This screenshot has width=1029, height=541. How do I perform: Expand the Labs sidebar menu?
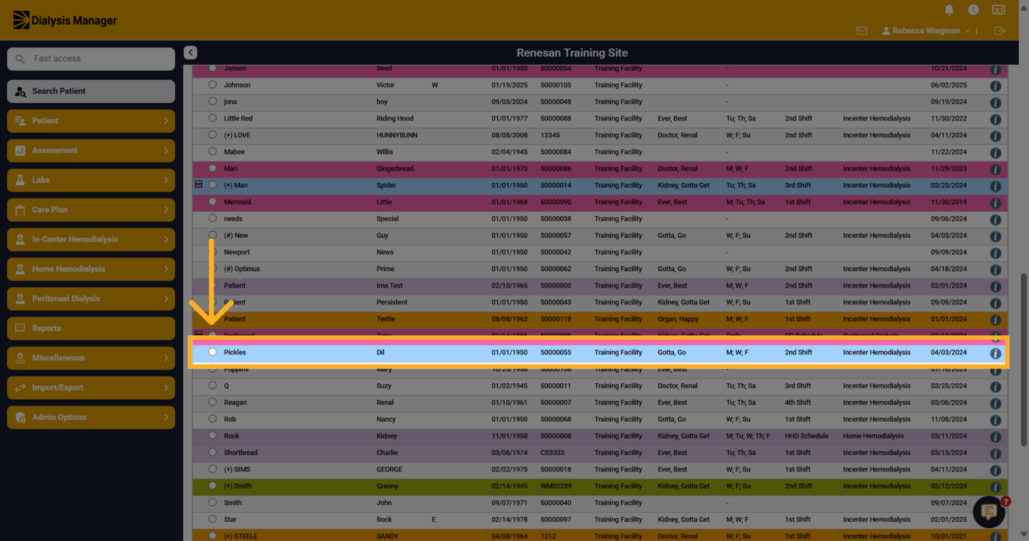91,180
